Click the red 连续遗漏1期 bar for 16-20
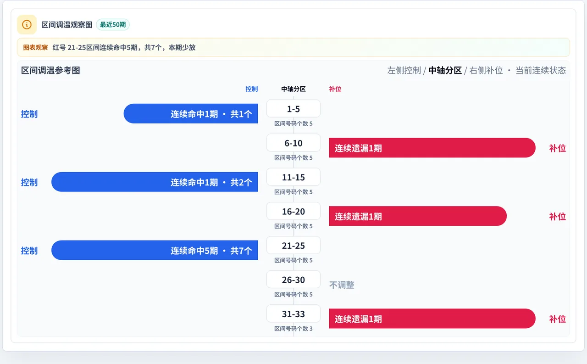The height and width of the screenshot is (364, 587). [418, 216]
